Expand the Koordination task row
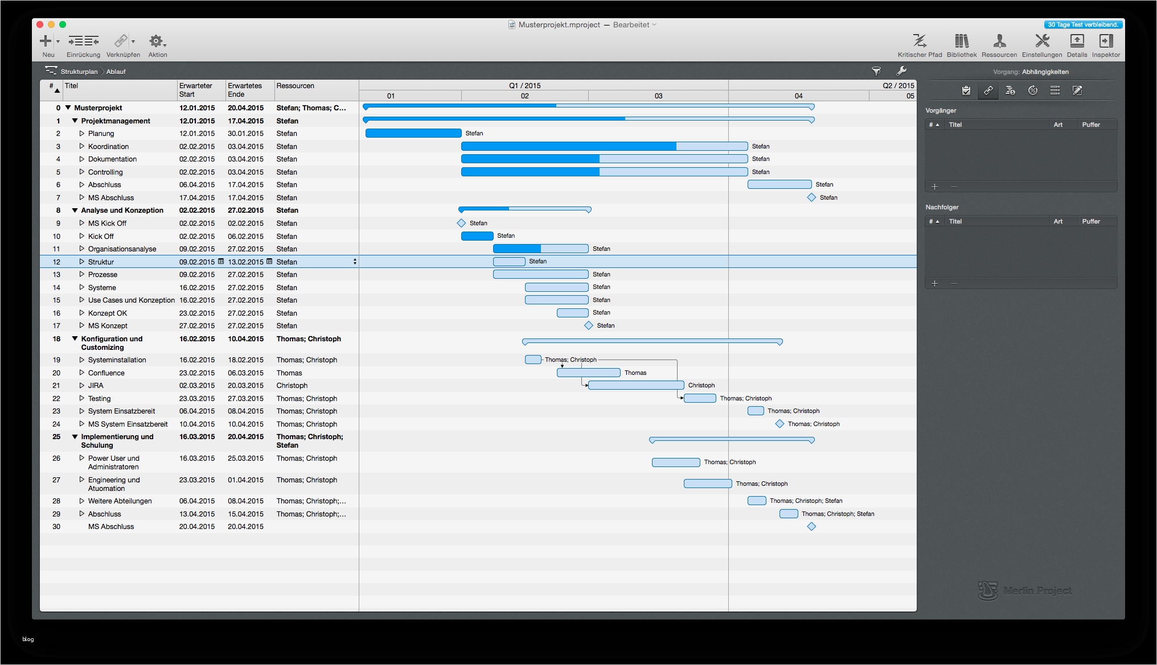1157x665 pixels. [81, 146]
